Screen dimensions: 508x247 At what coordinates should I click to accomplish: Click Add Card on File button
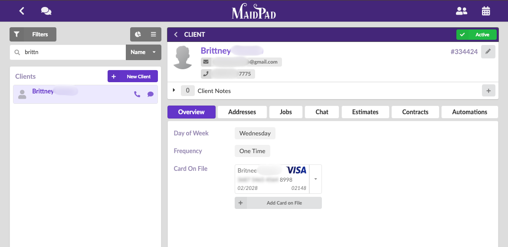click(x=279, y=203)
